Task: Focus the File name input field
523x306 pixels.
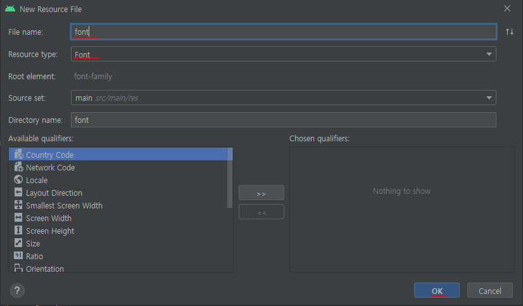Action: (284, 32)
